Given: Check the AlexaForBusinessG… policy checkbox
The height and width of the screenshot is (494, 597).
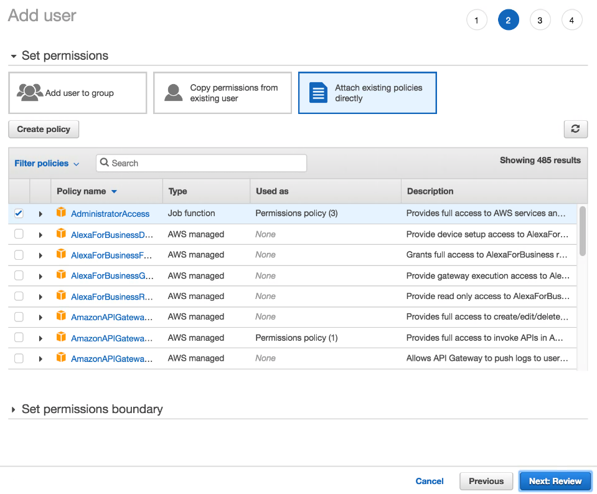Looking at the screenshot, I should click(19, 275).
